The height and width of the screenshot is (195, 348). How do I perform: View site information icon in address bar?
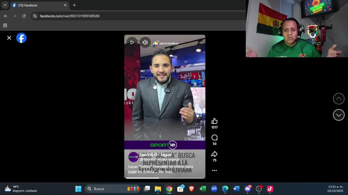coord(35,16)
